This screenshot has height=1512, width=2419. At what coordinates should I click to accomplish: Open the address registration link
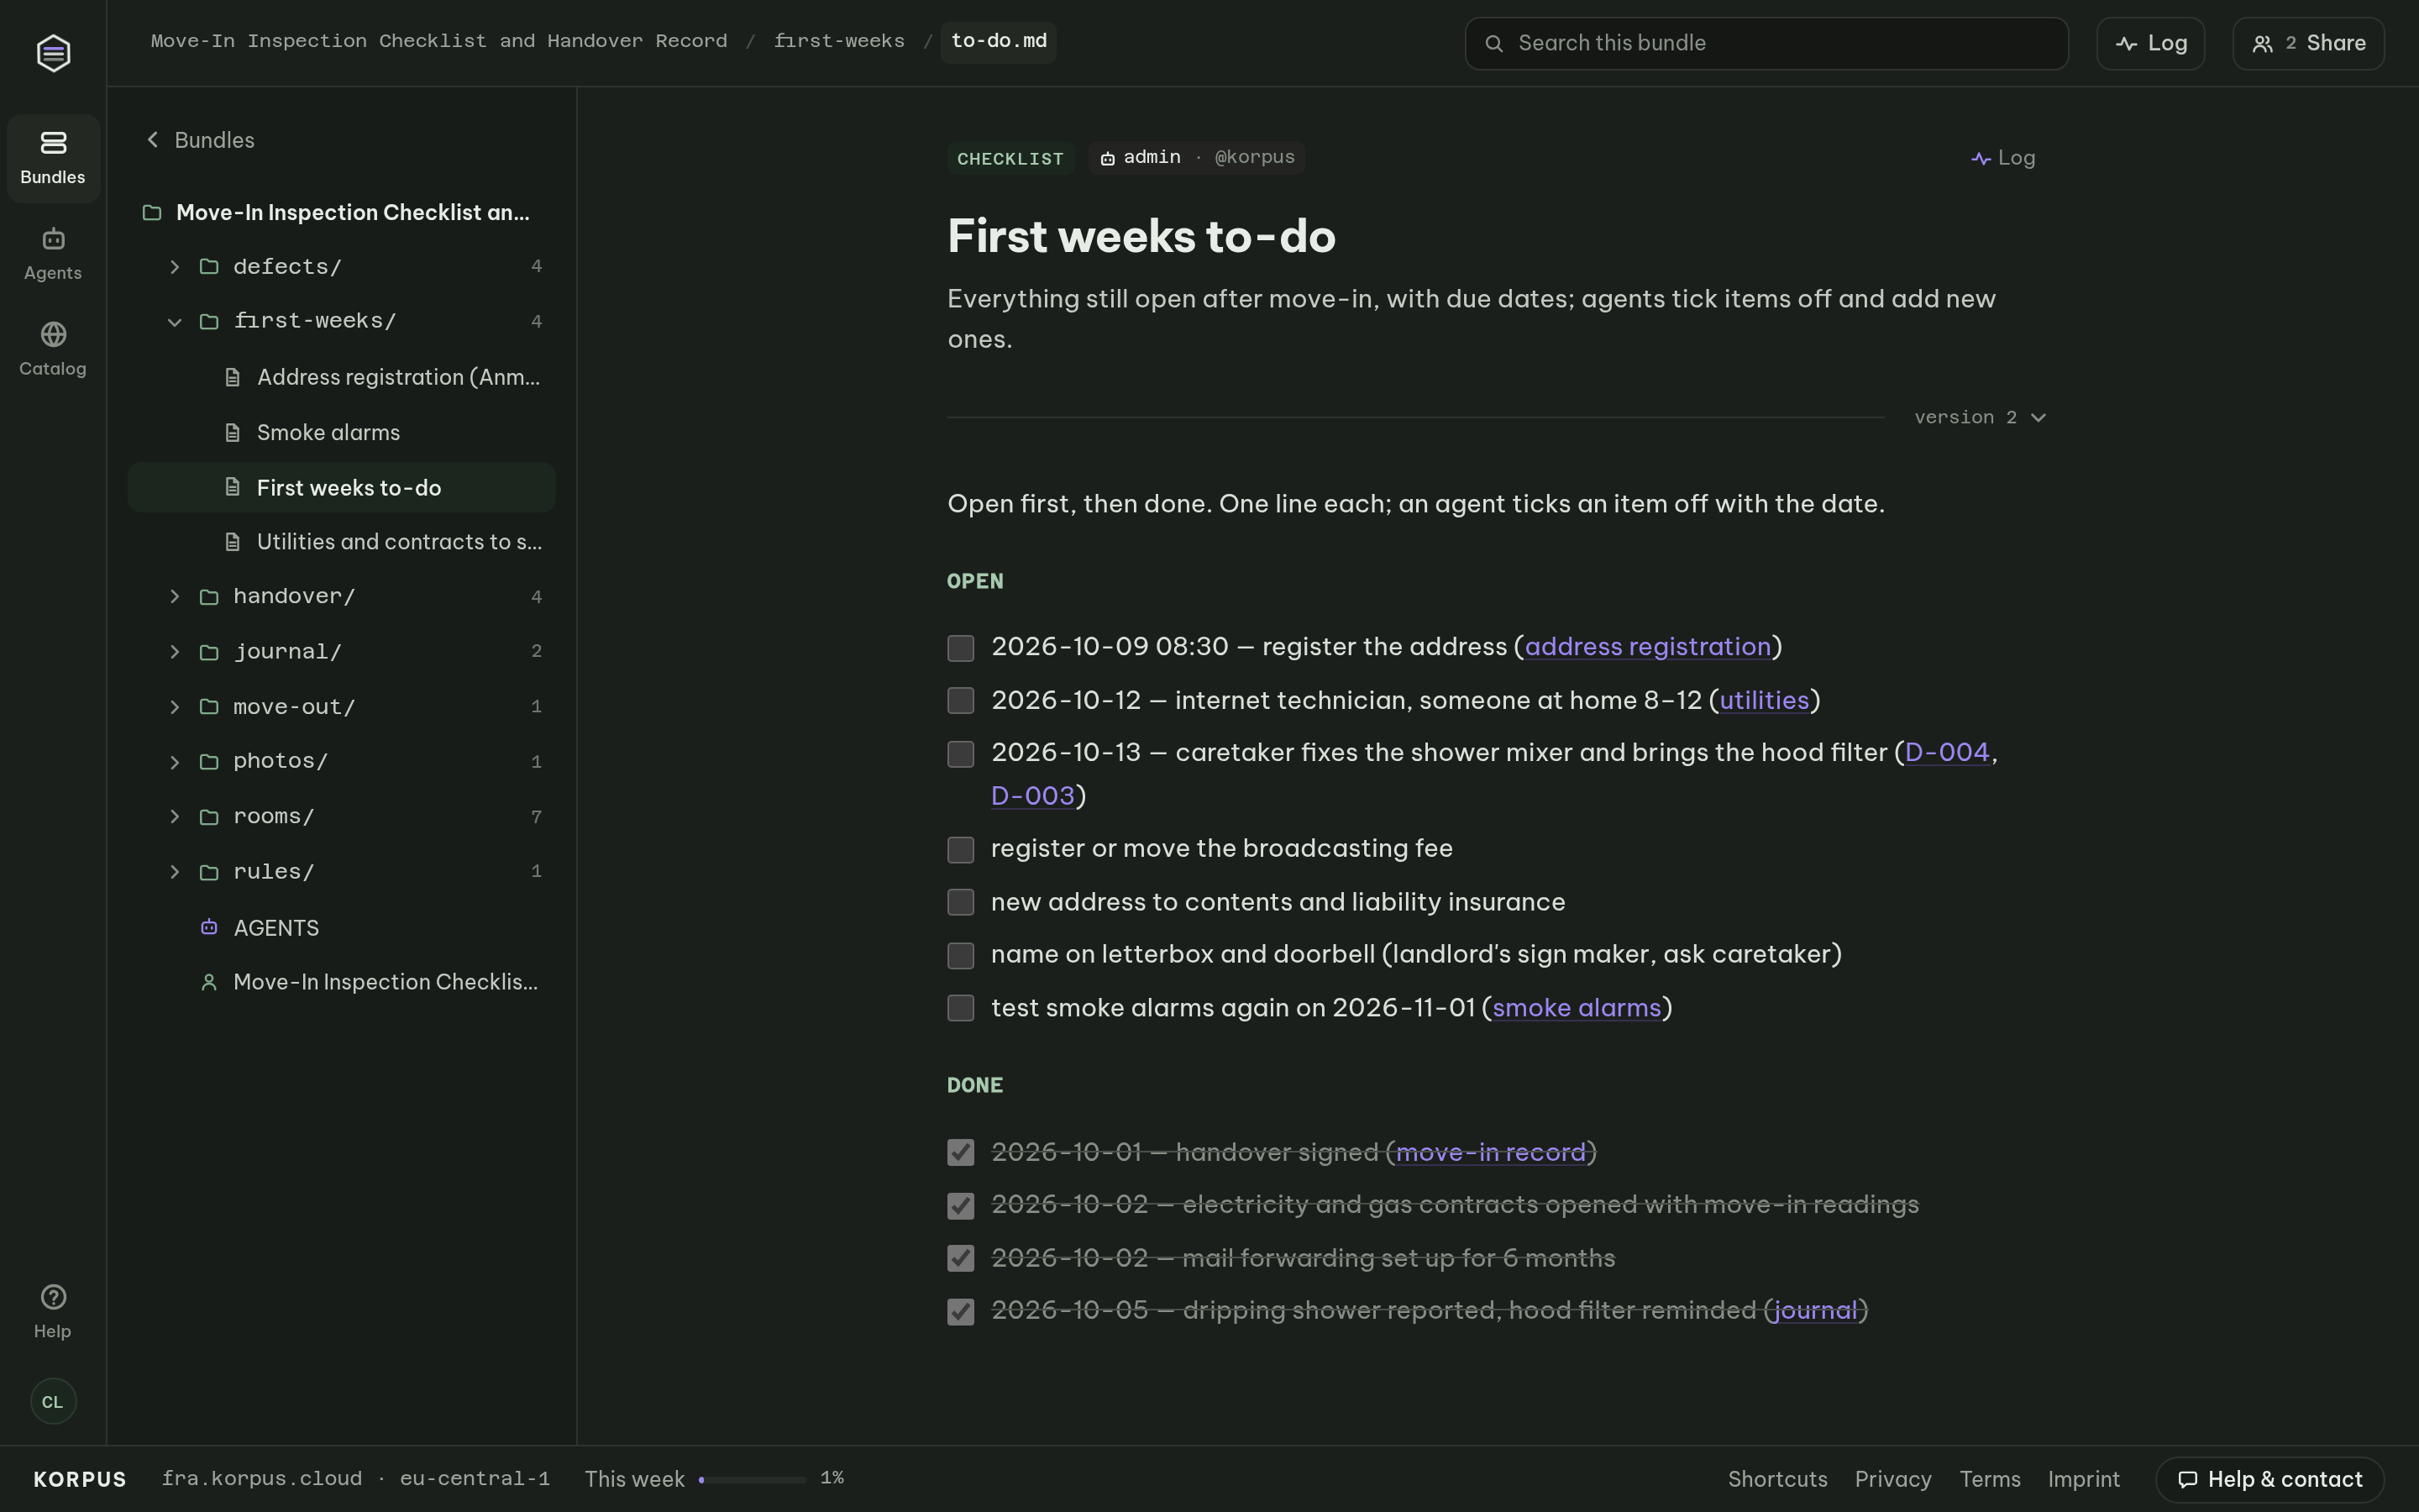point(1647,647)
